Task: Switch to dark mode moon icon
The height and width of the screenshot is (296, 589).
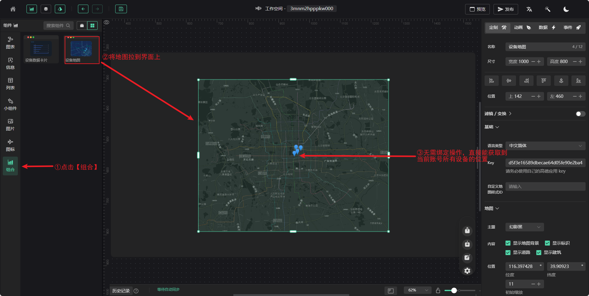Action: tap(566, 9)
